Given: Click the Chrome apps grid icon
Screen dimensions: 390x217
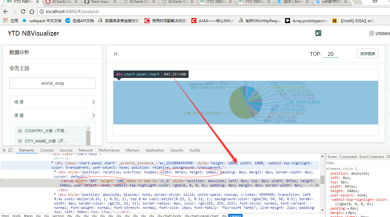Looking at the screenshot, I should tap(5, 21).
